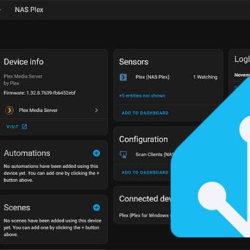Screen dimensions: 250x250
Task: Click the Scan Clients button icon
Action: (x=123, y=154)
